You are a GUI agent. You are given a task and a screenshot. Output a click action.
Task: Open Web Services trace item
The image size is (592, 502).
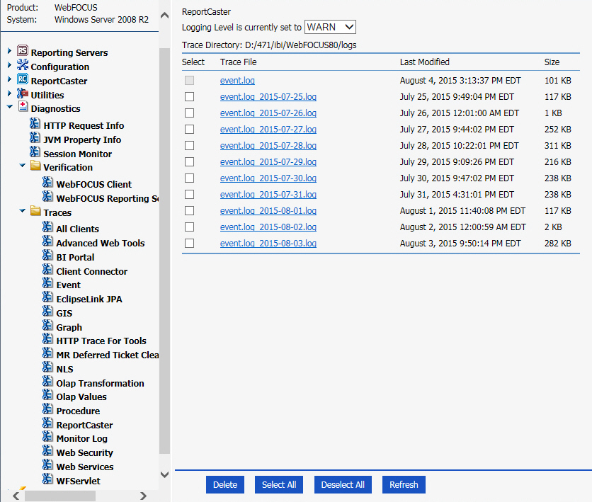[85, 467]
